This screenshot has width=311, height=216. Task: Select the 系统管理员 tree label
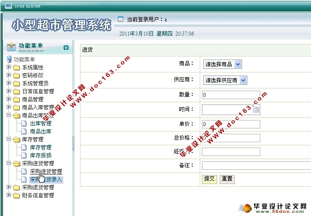coord(35,84)
